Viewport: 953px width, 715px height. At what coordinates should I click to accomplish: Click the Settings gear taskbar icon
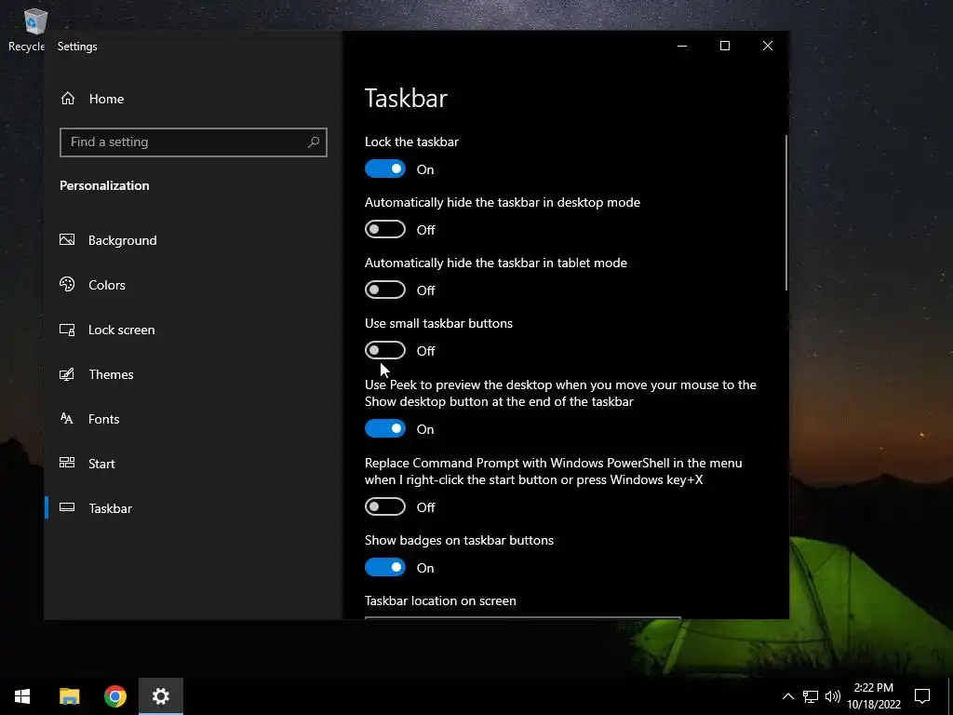[161, 696]
